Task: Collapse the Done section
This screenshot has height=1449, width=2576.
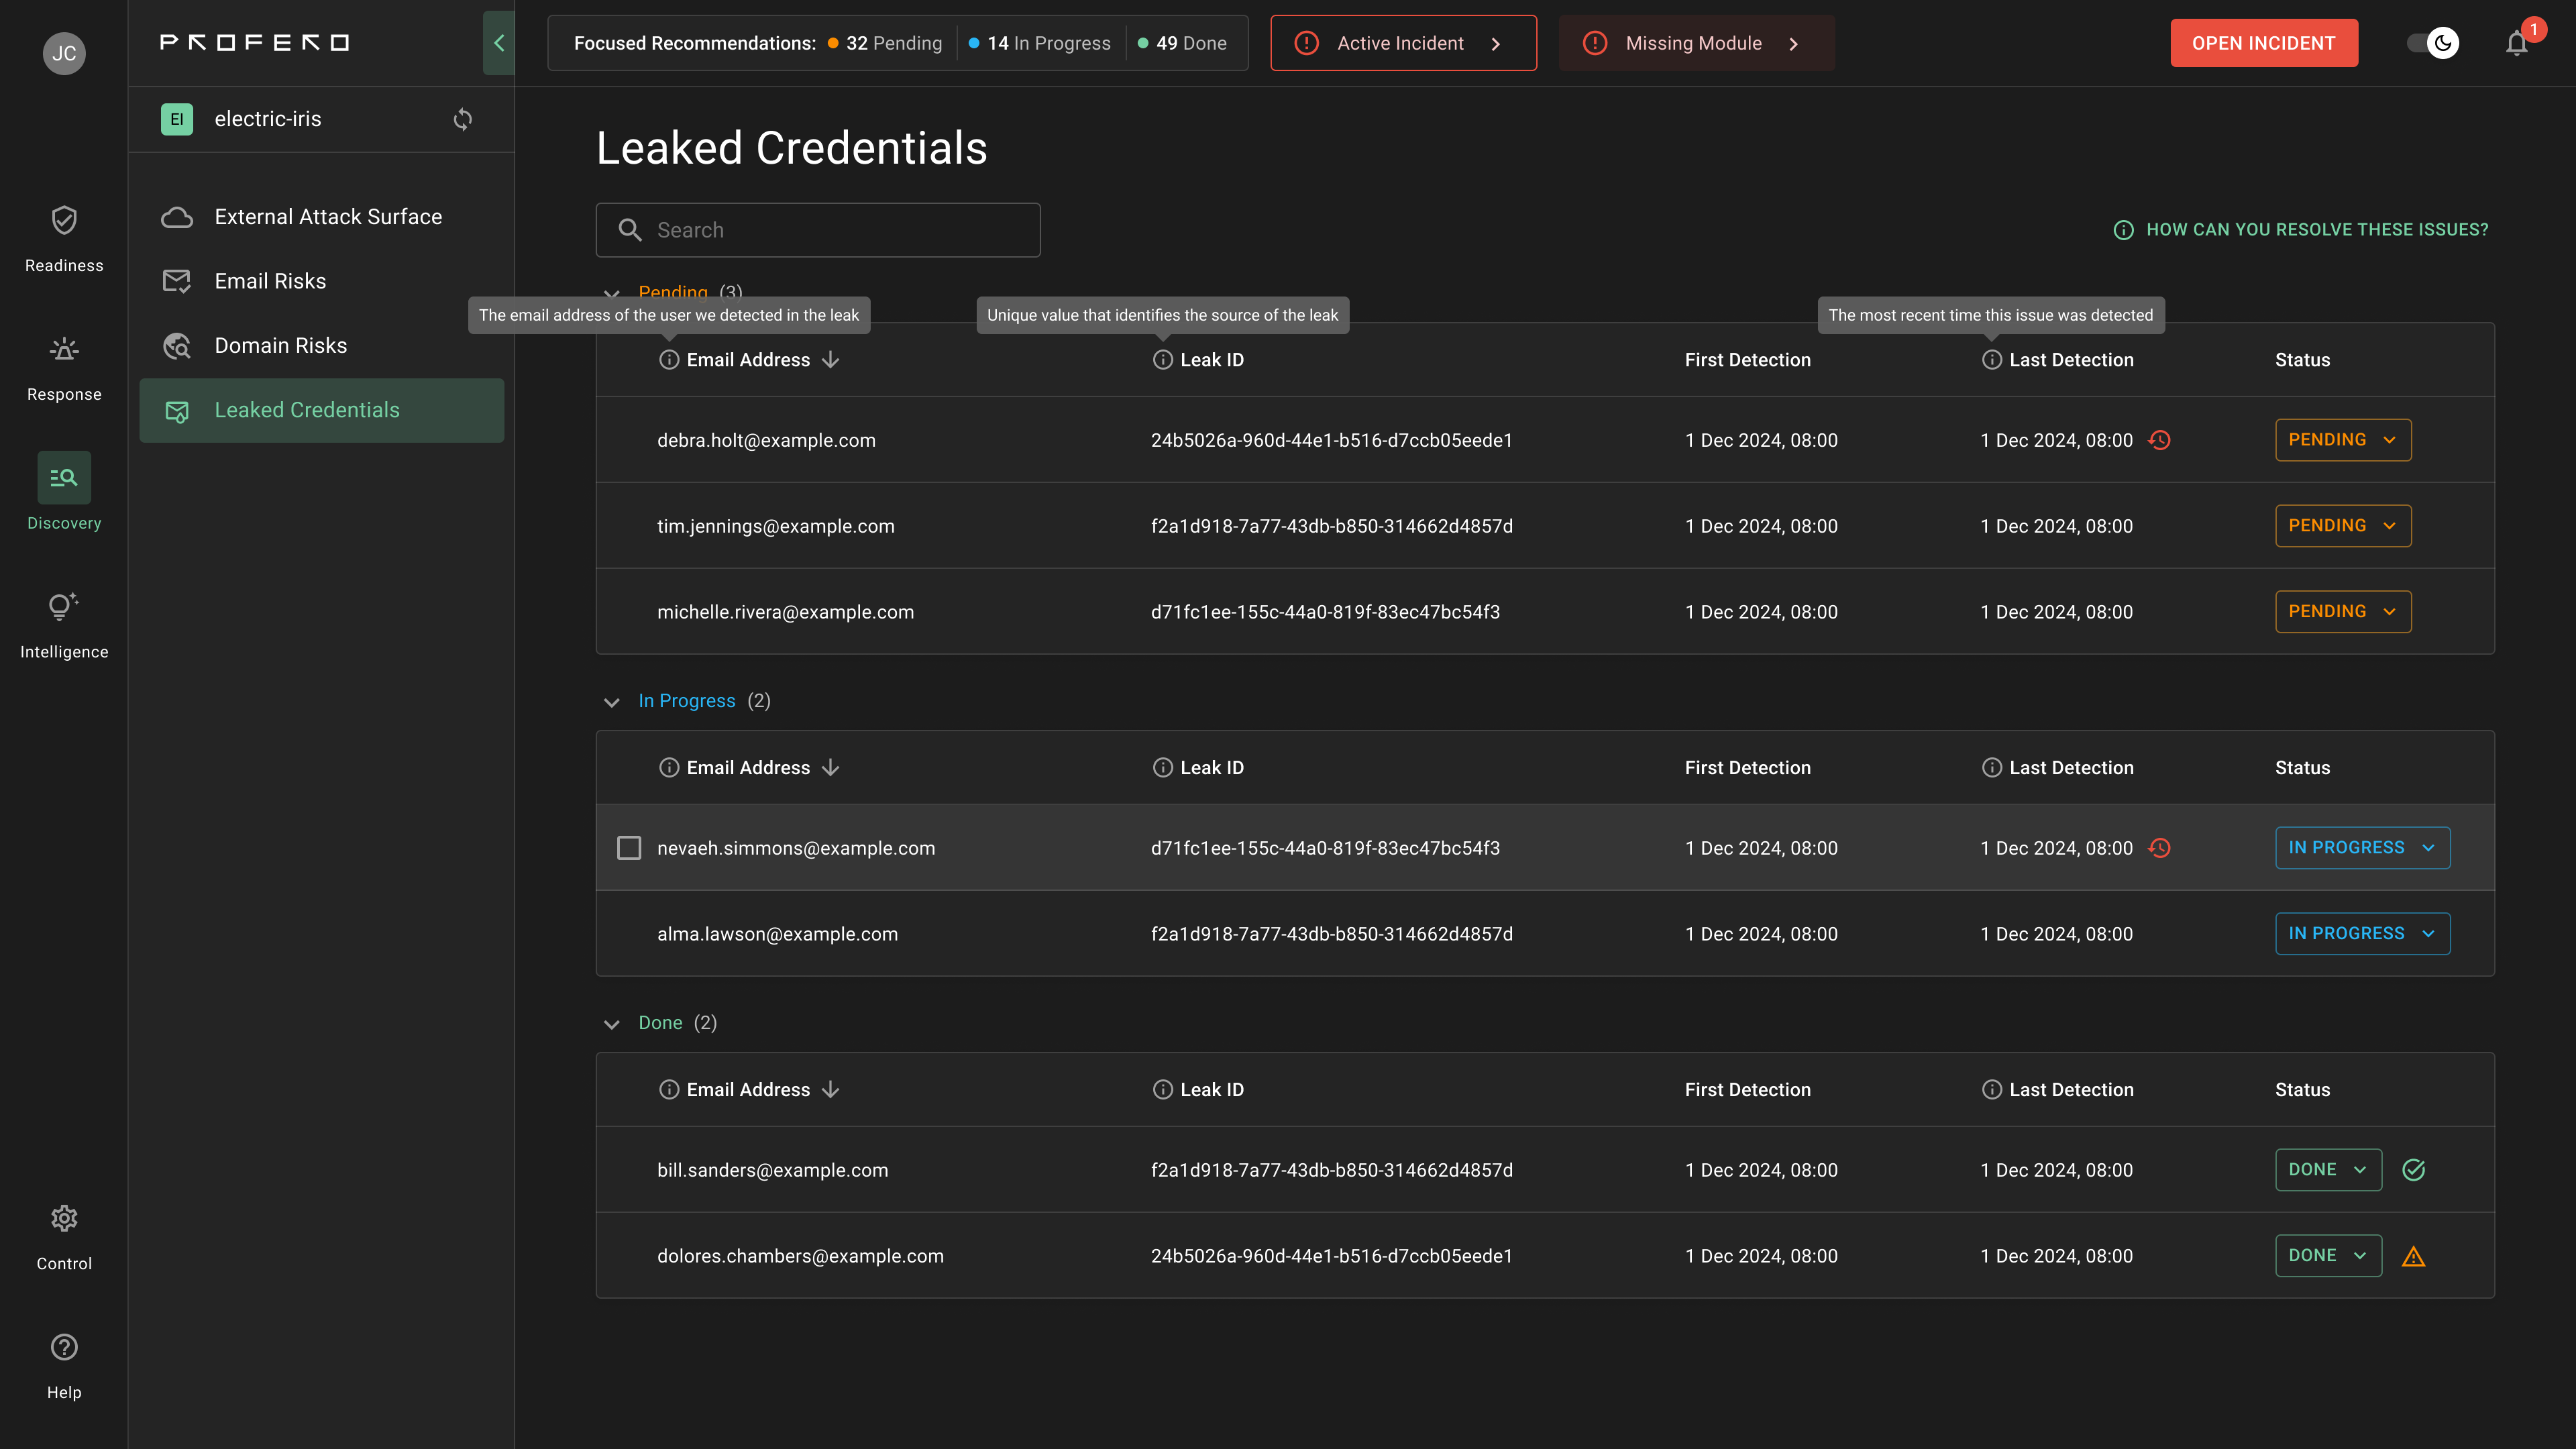Action: click(611, 1023)
